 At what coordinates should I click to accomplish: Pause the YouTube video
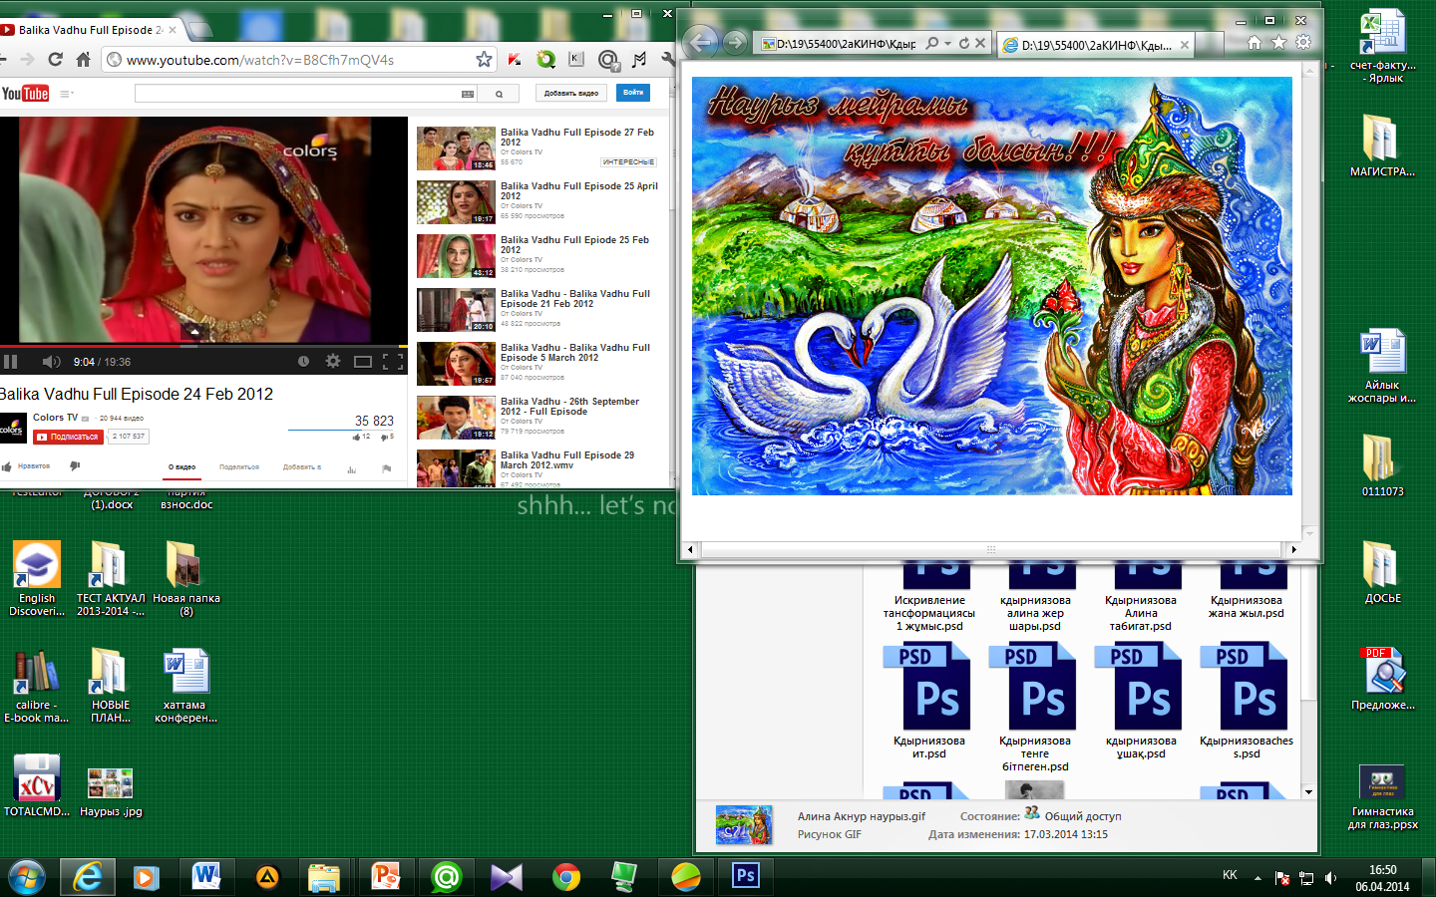11,362
